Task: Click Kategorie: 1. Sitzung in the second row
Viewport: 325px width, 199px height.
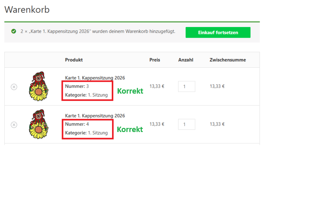Action: [86, 133]
